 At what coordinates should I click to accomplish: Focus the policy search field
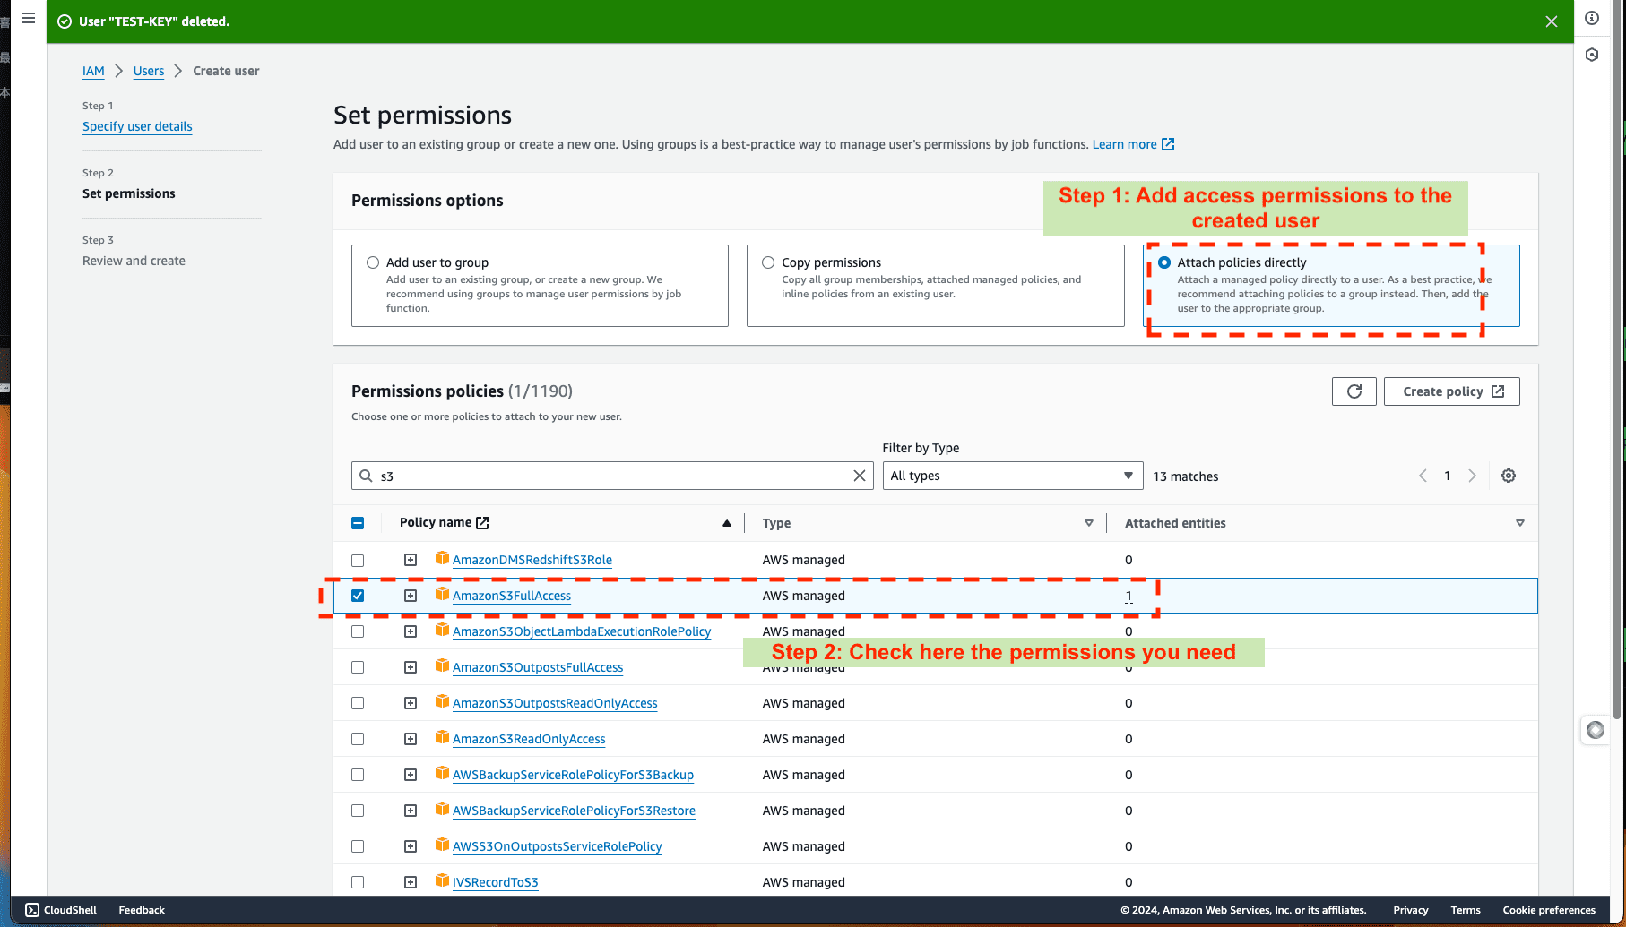(x=612, y=476)
